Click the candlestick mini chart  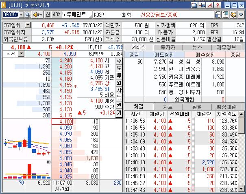pos(27,139)
